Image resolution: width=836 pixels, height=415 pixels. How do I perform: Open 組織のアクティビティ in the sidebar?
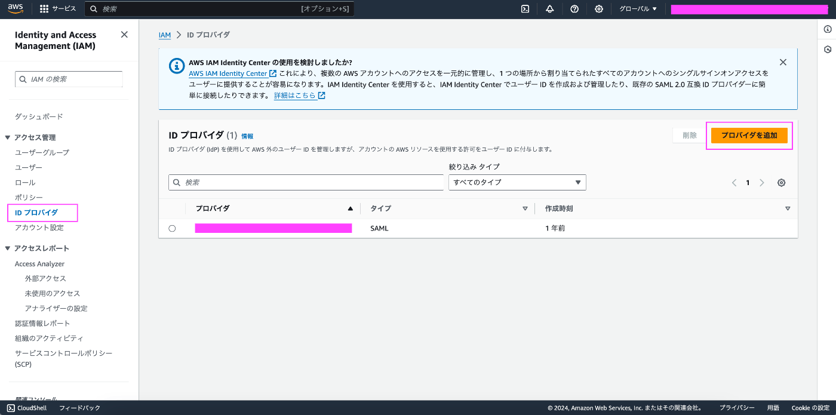point(49,339)
